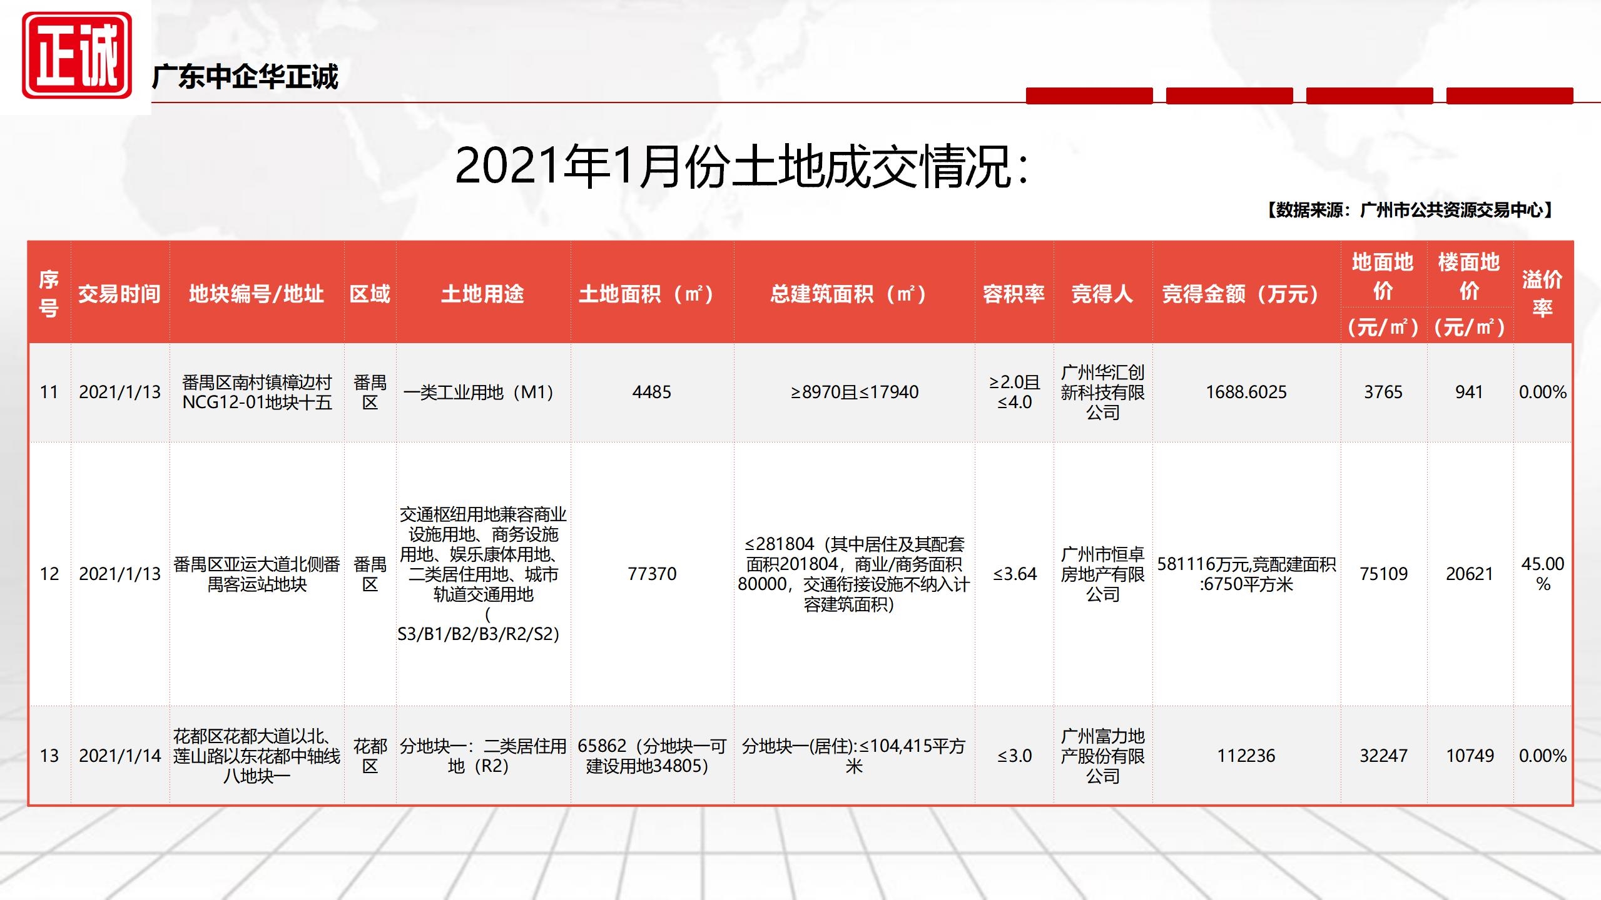Click the last red bar at top right

(1509, 96)
